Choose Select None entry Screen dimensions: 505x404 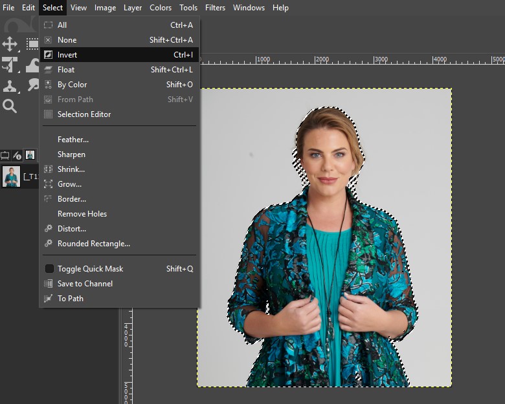point(120,40)
